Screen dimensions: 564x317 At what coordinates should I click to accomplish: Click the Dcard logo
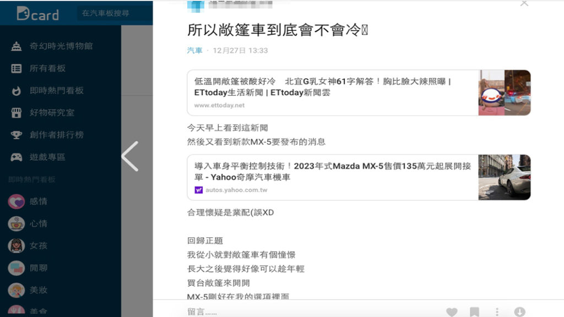click(x=37, y=13)
